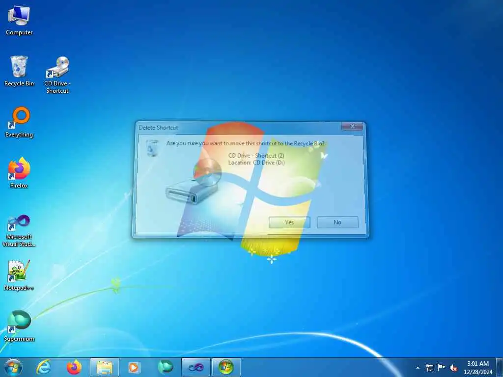Viewport: 503px width, 377px height.
Task: Select the Firefox desktop shortcut
Action: (19, 173)
